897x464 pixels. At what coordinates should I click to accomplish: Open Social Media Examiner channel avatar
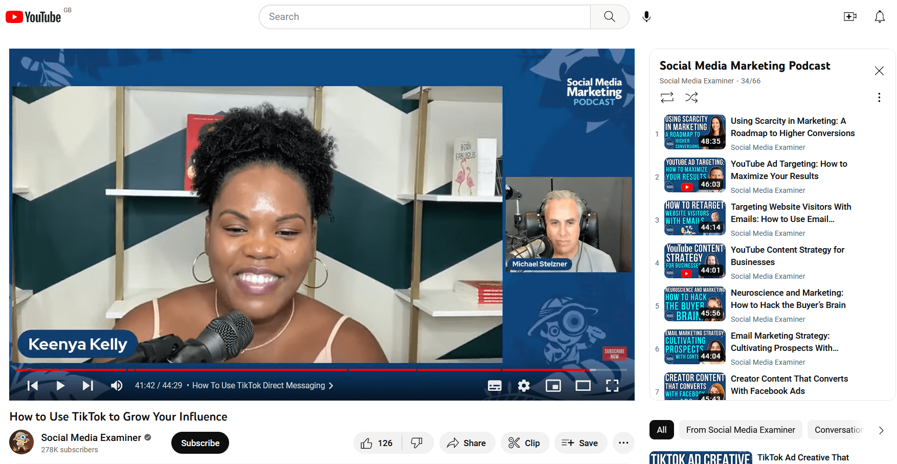(x=21, y=442)
